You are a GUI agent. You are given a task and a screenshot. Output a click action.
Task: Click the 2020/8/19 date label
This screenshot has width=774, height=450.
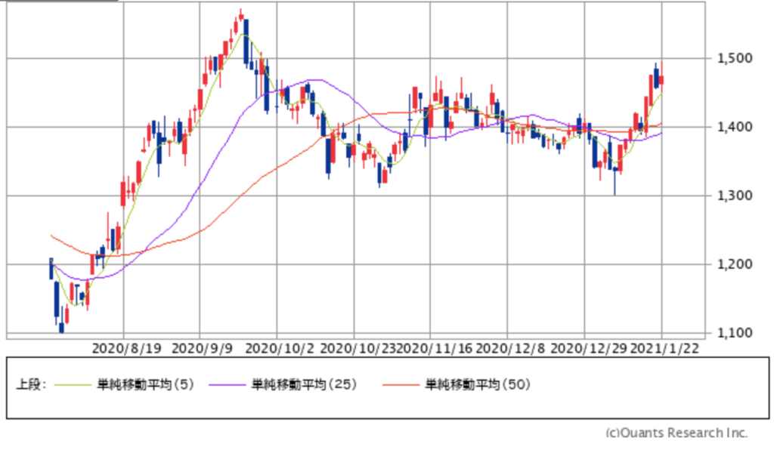[127, 349]
